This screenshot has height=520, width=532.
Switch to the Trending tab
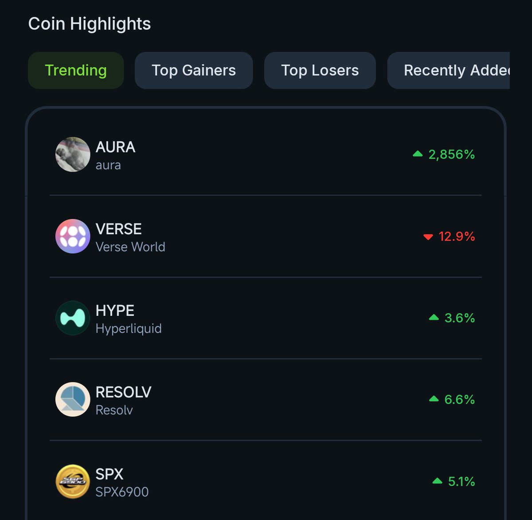tap(76, 71)
